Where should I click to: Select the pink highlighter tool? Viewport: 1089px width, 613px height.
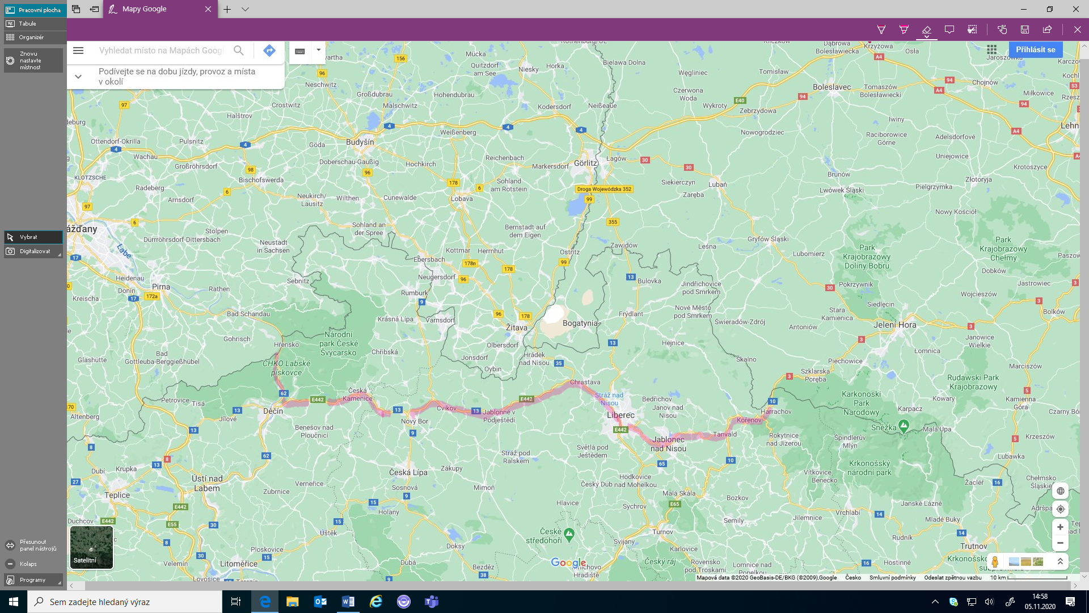904,30
